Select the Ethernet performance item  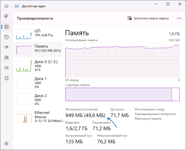[x=38, y=117]
